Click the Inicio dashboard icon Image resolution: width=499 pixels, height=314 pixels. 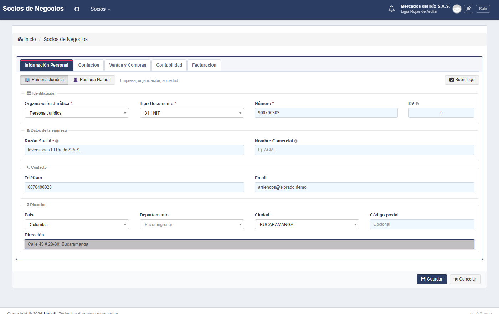tap(20, 40)
